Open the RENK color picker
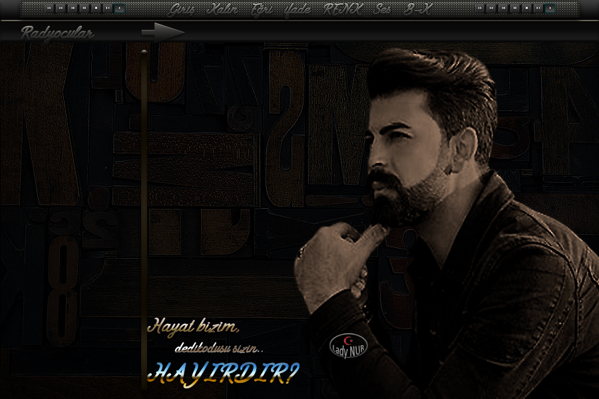Image resolution: width=599 pixels, height=399 pixels. (x=343, y=9)
